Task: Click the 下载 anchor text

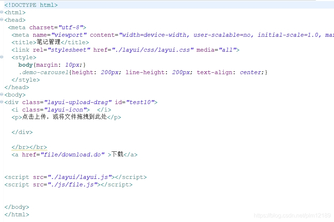Action: (117, 154)
